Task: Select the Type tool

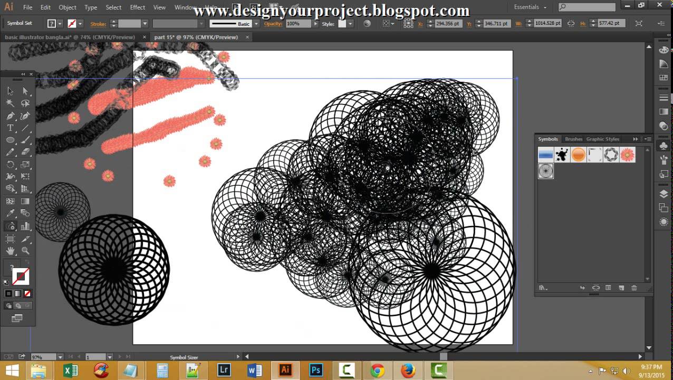Action: [10, 128]
